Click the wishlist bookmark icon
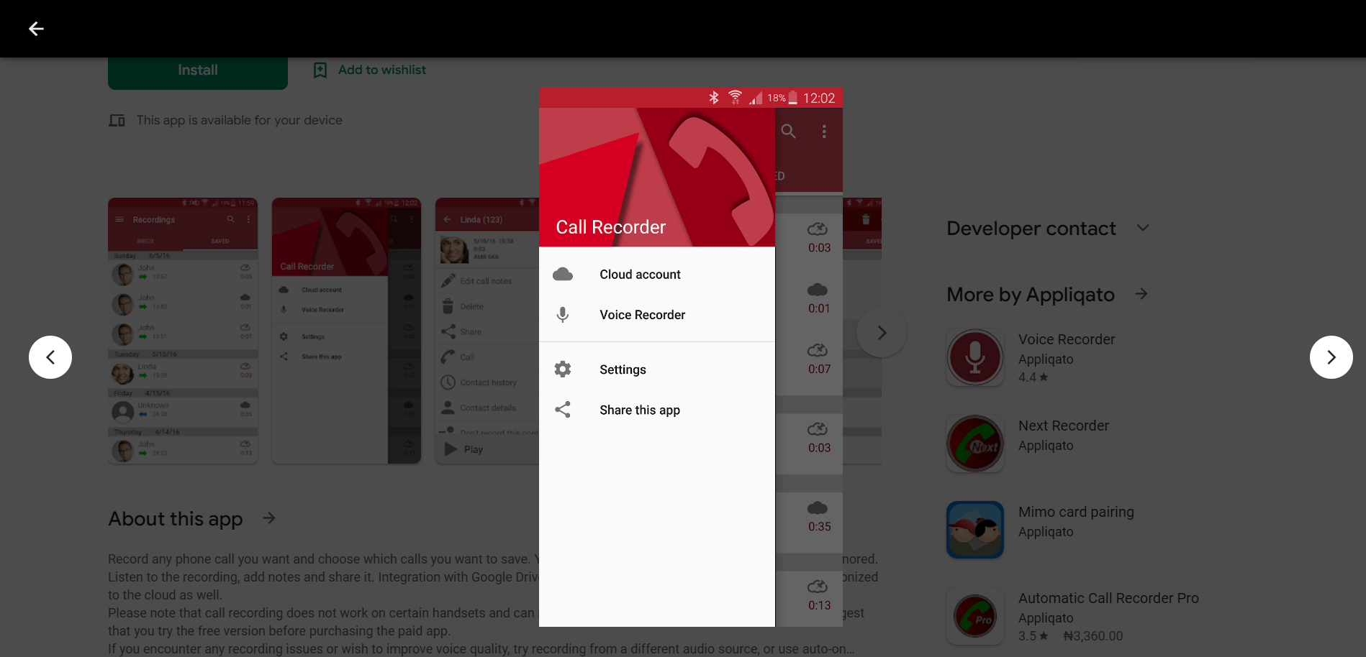The image size is (1366, 657). (320, 70)
